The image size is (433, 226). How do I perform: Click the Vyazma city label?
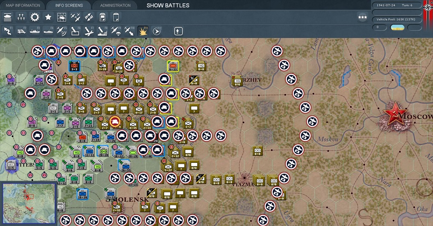[x=243, y=184]
